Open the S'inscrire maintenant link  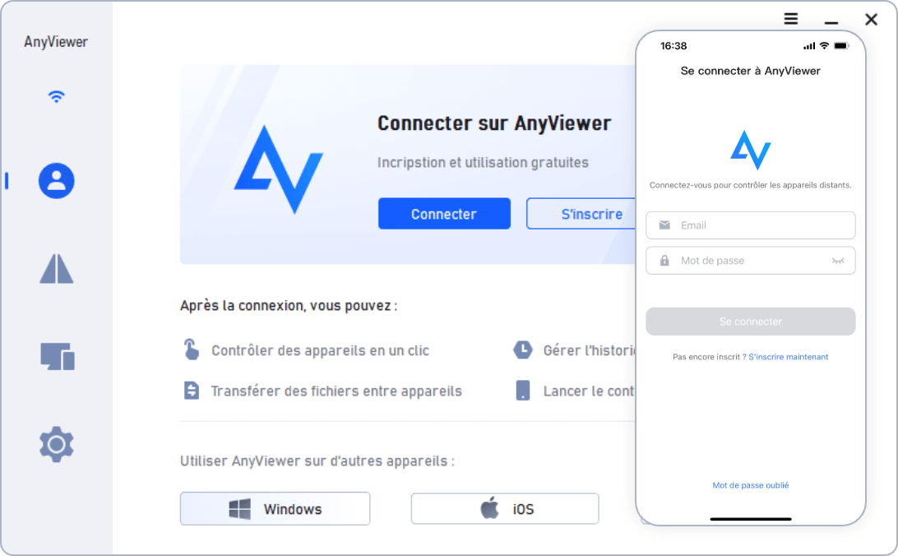[x=788, y=357]
